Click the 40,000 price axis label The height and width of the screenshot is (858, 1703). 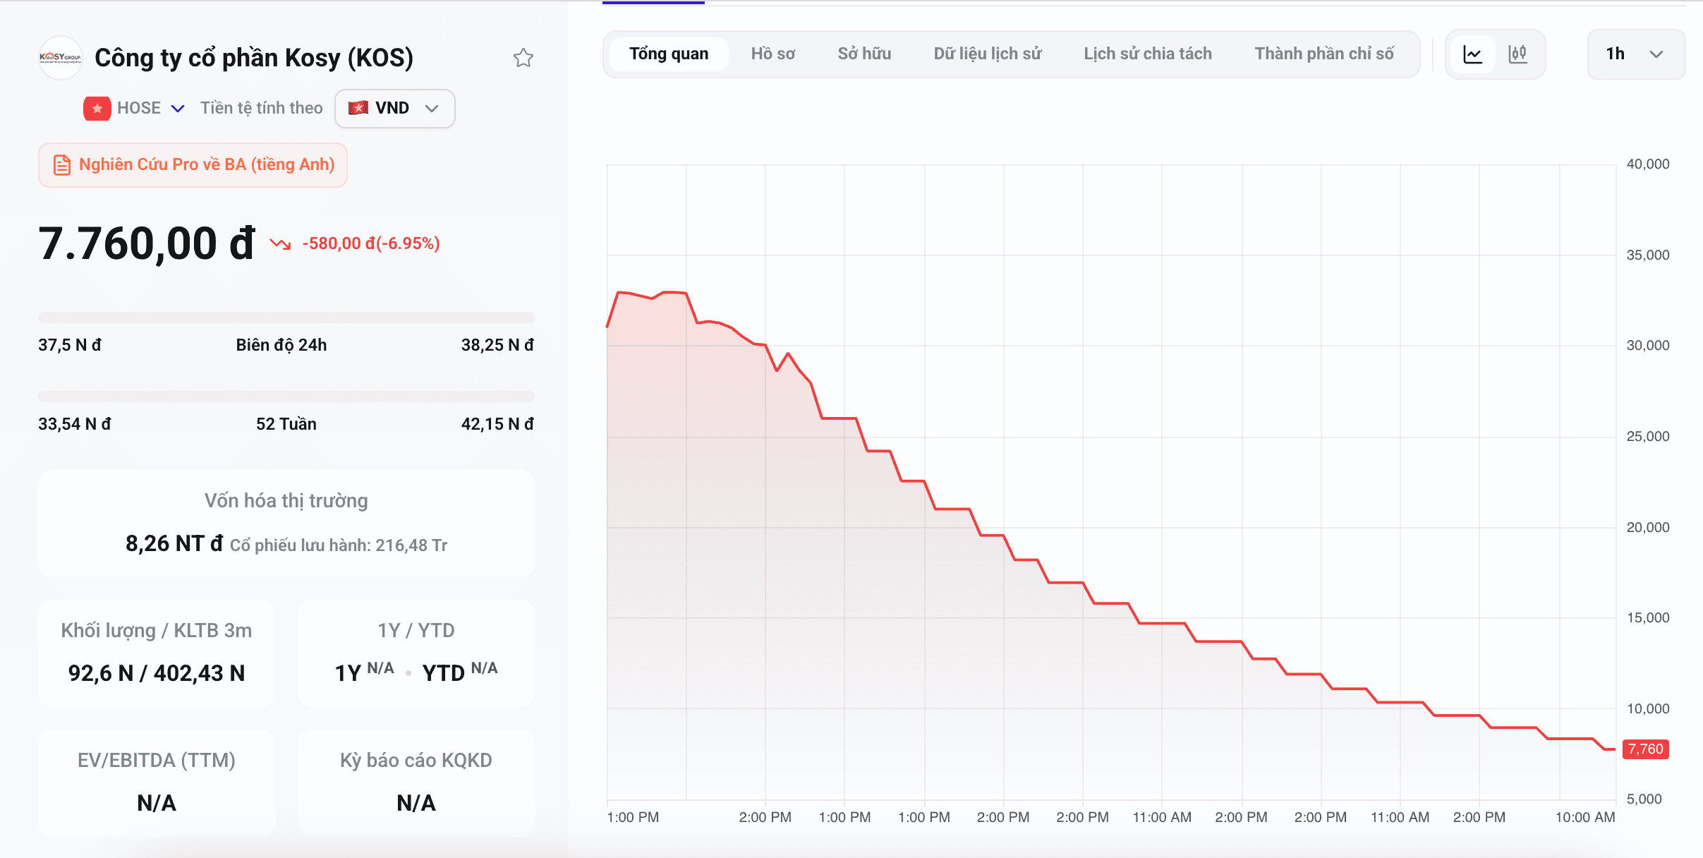(1648, 164)
